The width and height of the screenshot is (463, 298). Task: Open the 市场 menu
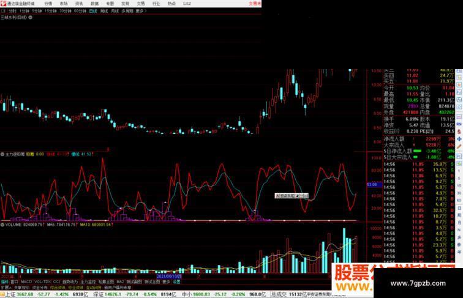pos(64,4)
